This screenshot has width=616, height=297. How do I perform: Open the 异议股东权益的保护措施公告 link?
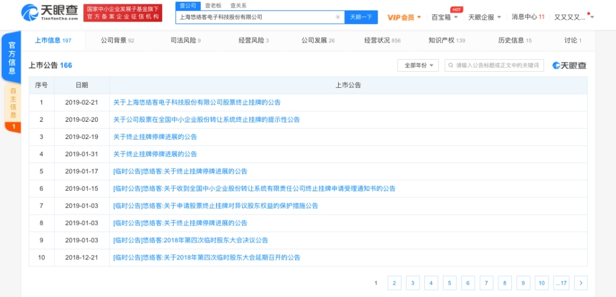[215, 206]
